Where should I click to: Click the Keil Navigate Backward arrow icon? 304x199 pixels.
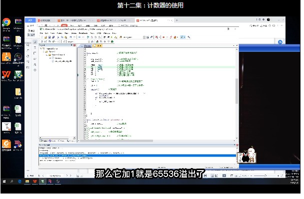[79, 37]
